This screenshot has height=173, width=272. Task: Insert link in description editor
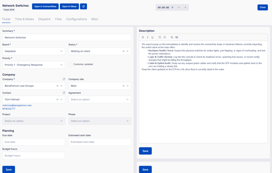point(172,37)
